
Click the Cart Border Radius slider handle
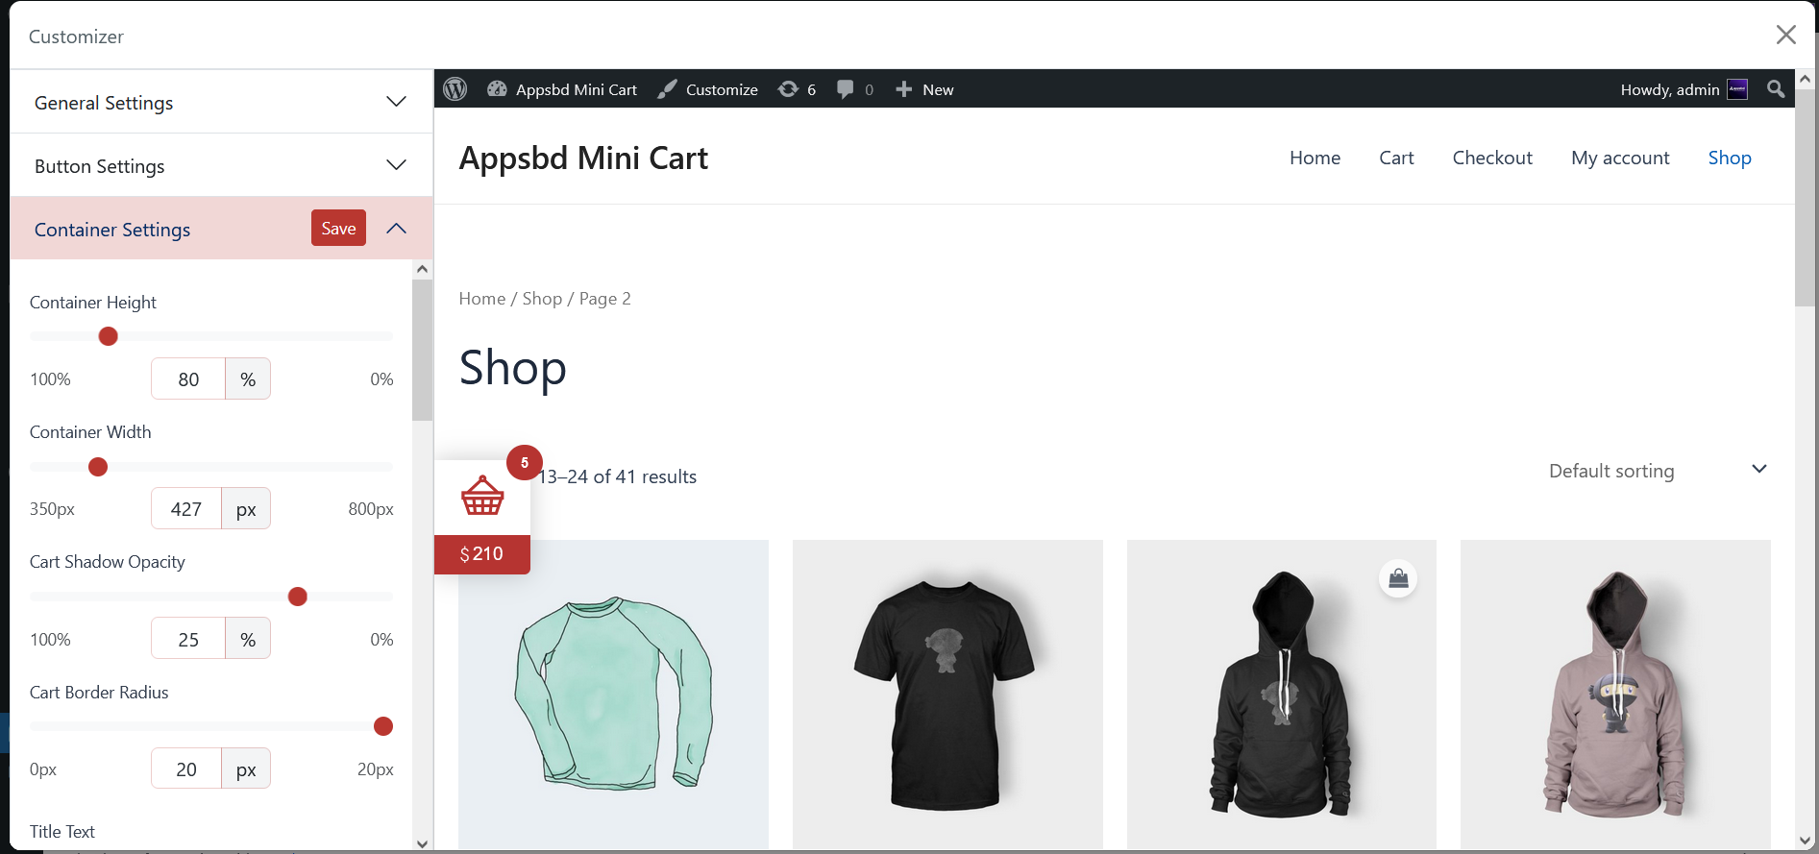coord(383,726)
